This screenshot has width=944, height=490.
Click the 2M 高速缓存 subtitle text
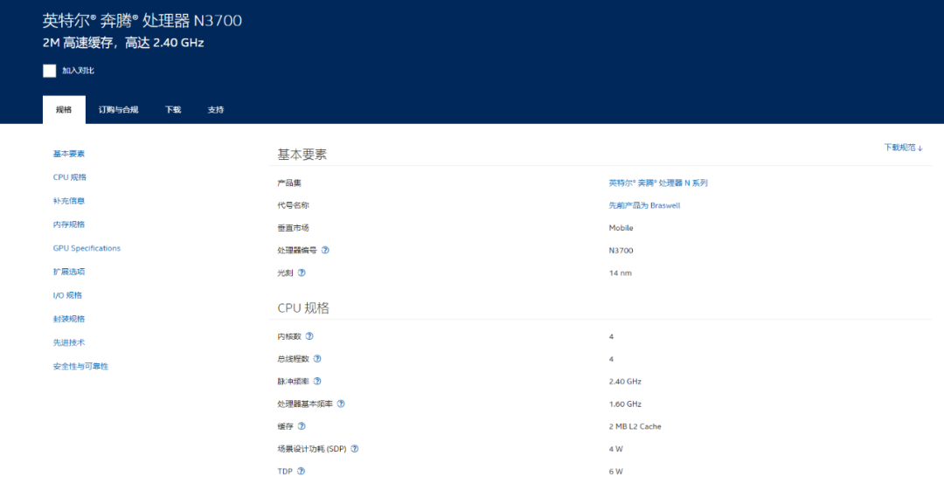coord(123,43)
